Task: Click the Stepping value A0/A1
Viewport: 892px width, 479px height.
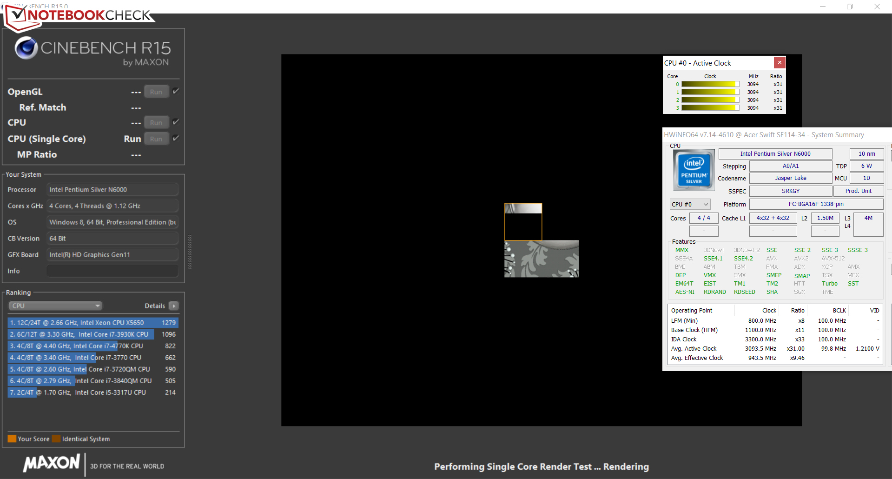Action: point(791,166)
